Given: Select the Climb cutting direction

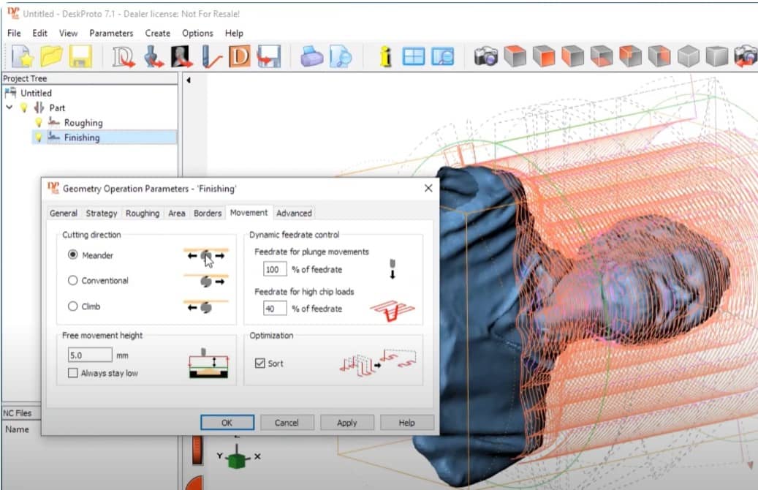Looking at the screenshot, I should tap(73, 306).
